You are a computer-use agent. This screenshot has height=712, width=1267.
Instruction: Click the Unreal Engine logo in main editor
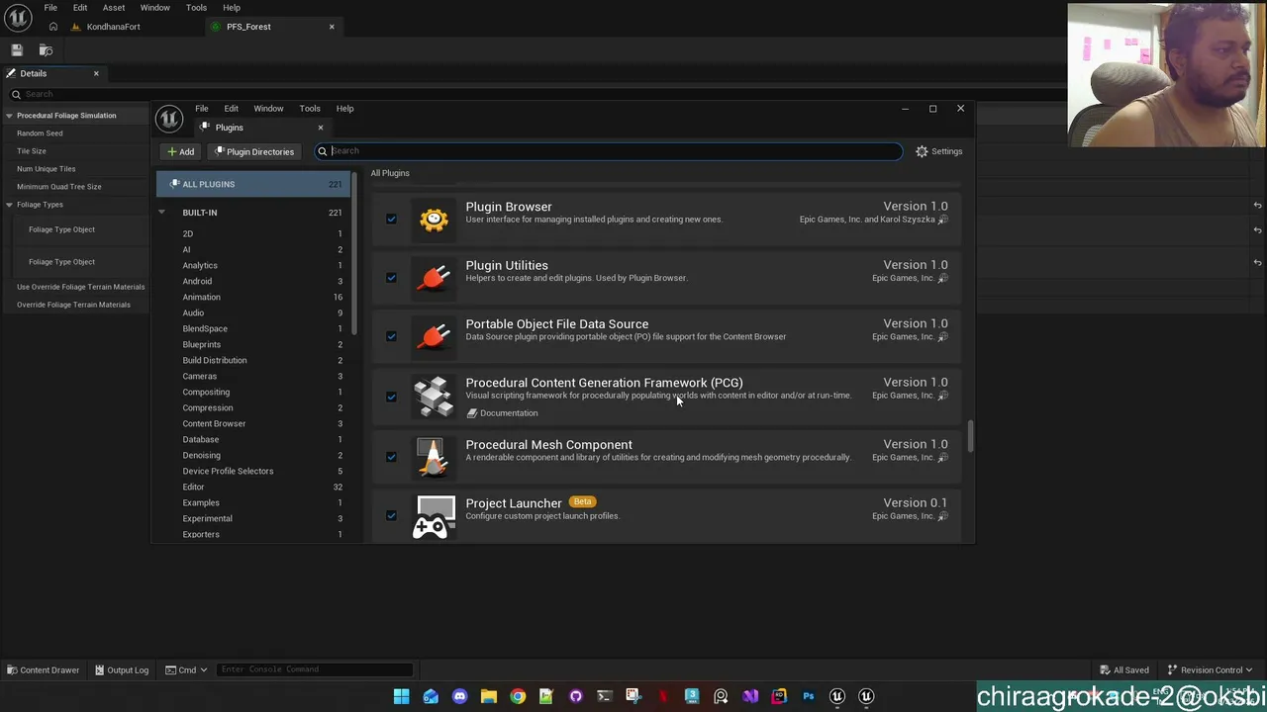pos(18,17)
